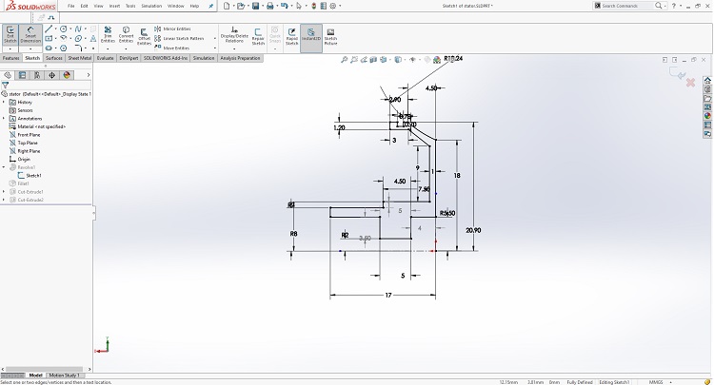Open the DimXpertManager tab icon

point(52,75)
